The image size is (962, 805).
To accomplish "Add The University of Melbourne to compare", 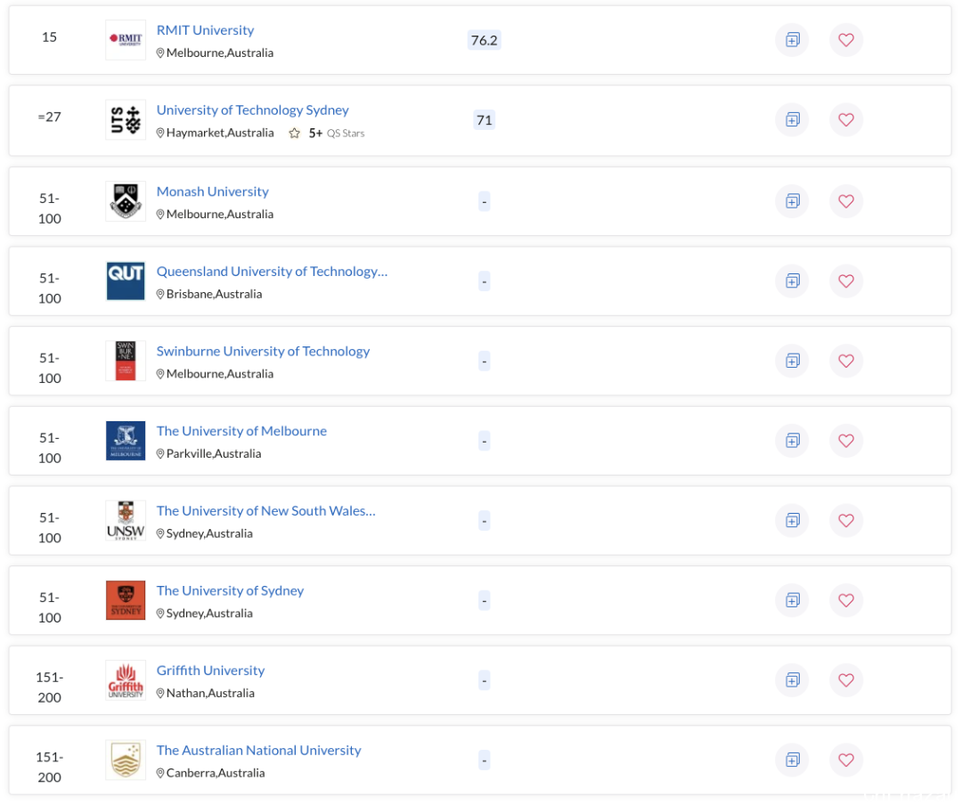I will point(792,441).
